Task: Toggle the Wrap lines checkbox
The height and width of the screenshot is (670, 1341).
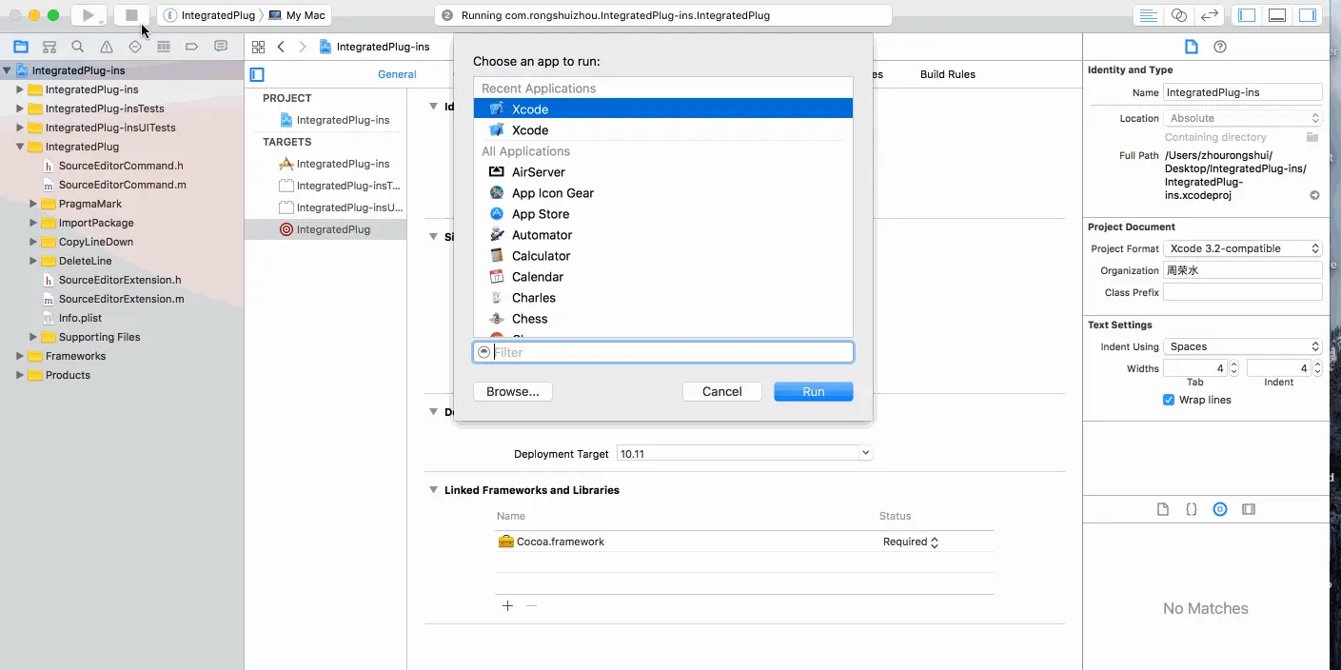Action: (1169, 400)
